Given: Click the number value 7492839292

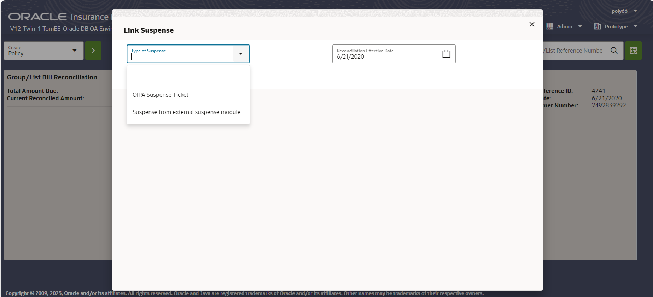Looking at the screenshot, I should pyautogui.click(x=609, y=105).
